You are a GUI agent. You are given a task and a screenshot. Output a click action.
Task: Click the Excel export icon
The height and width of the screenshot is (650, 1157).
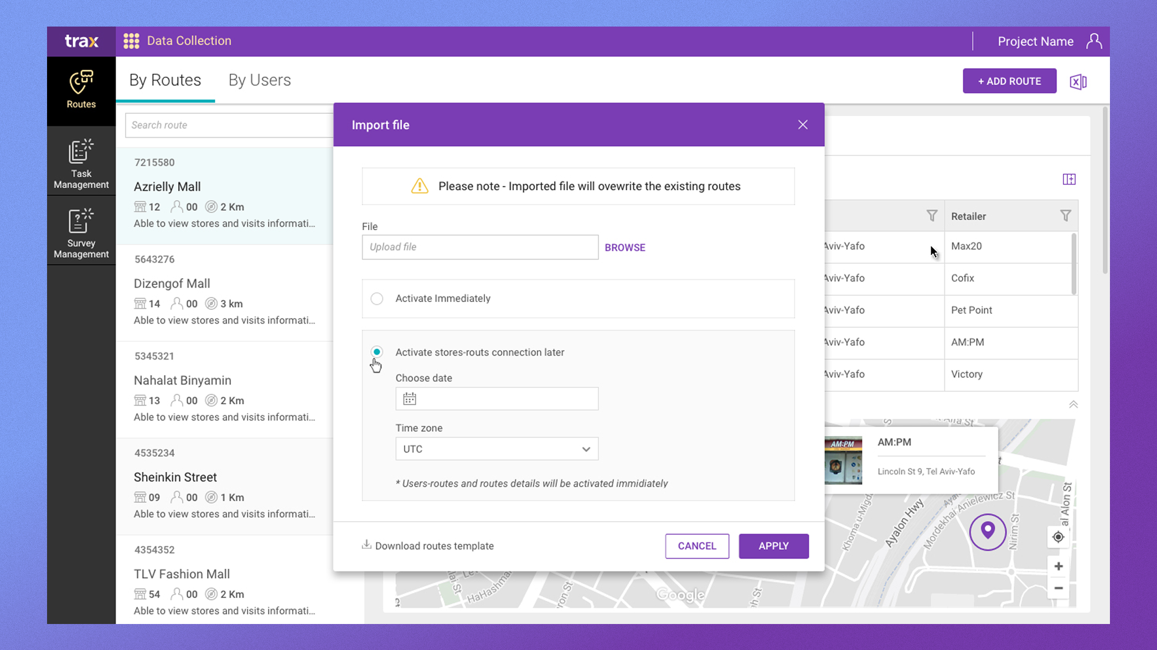(1078, 82)
